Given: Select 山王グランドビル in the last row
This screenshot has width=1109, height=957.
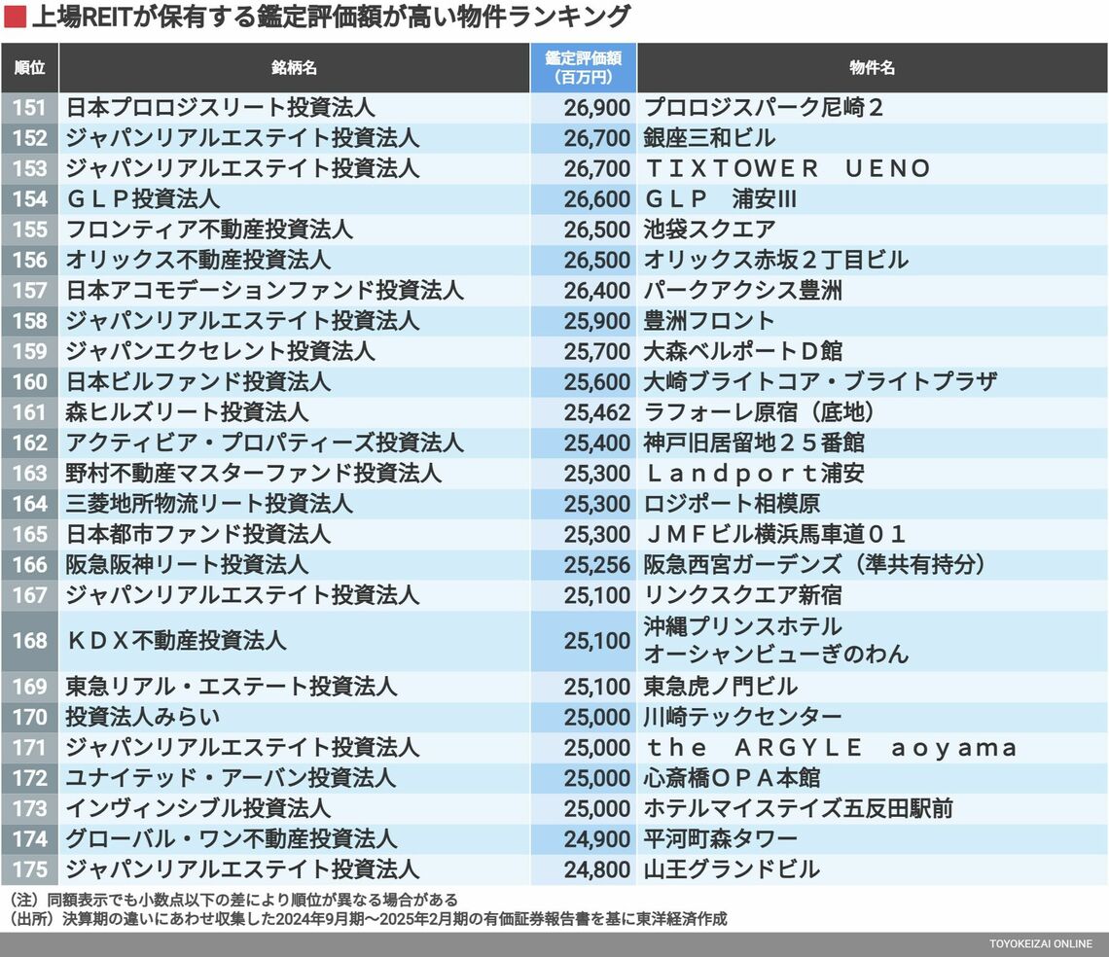Looking at the screenshot, I should [x=732, y=869].
